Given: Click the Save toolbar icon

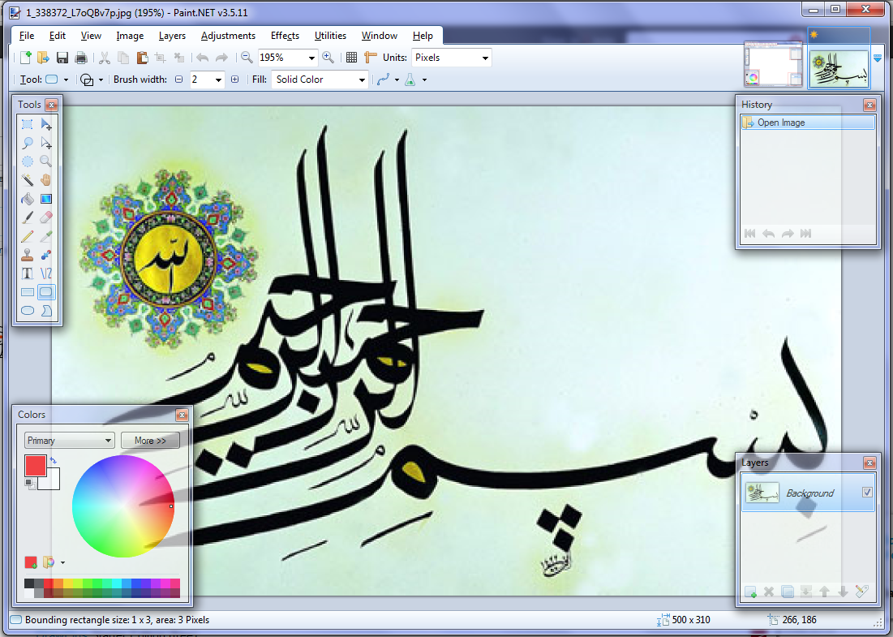Looking at the screenshot, I should tap(62, 58).
